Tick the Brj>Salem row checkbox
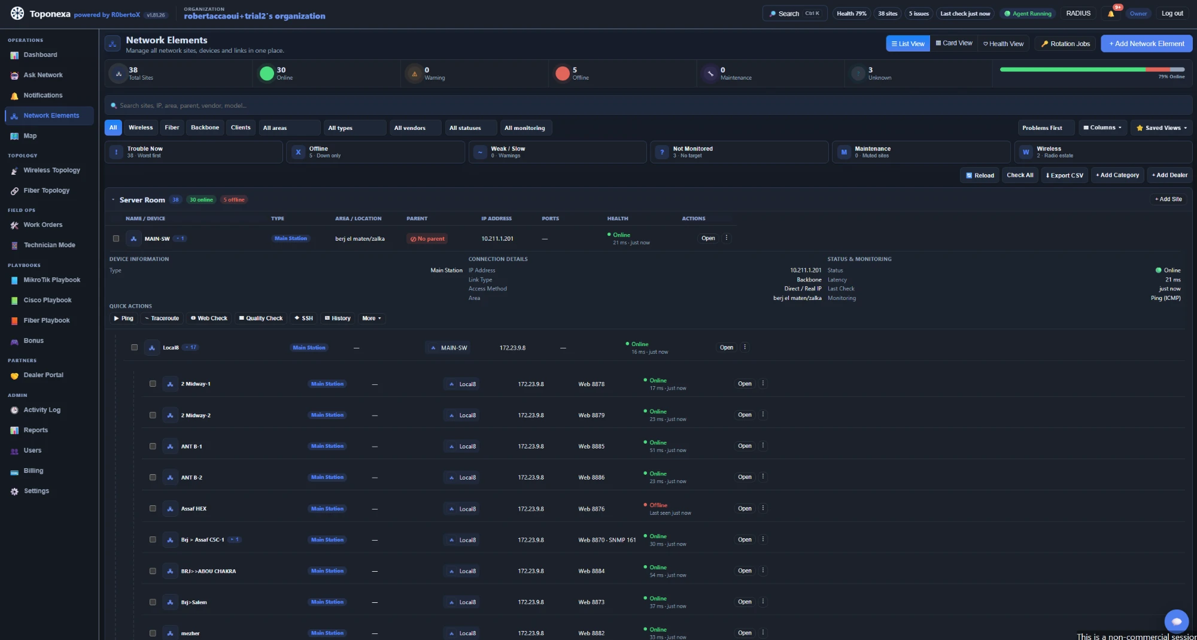This screenshot has height=640, width=1197. click(153, 602)
